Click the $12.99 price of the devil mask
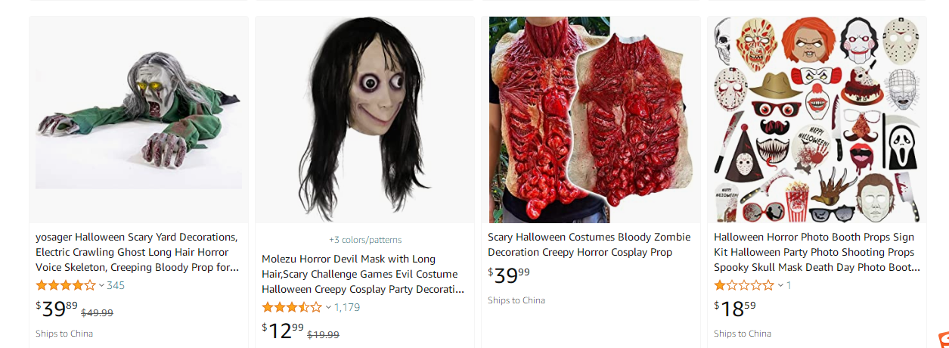Image resolution: width=949 pixels, height=348 pixels. 283,331
